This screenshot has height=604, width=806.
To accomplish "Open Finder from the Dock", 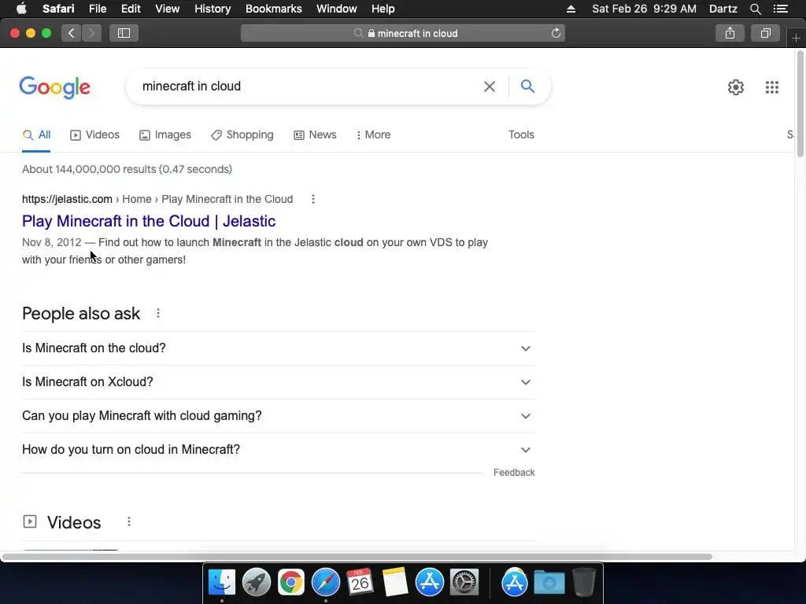I will 221,582.
